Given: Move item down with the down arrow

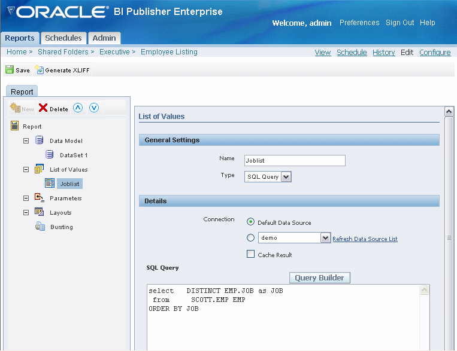Looking at the screenshot, I should click(94, 108).
